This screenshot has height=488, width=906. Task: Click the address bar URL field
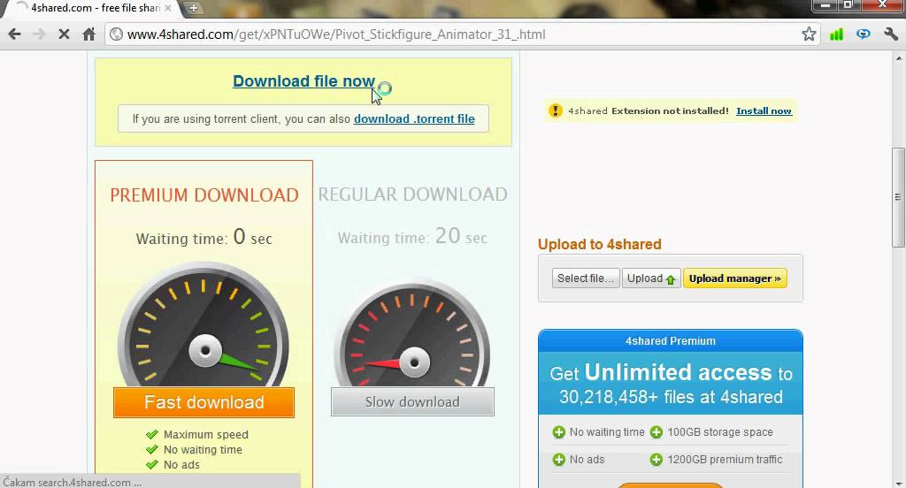[462, 34]
